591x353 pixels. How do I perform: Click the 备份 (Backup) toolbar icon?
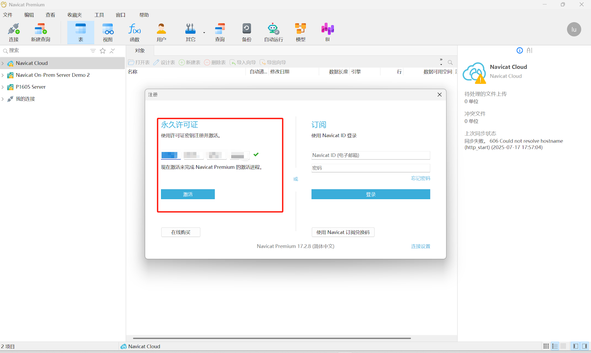246,32
